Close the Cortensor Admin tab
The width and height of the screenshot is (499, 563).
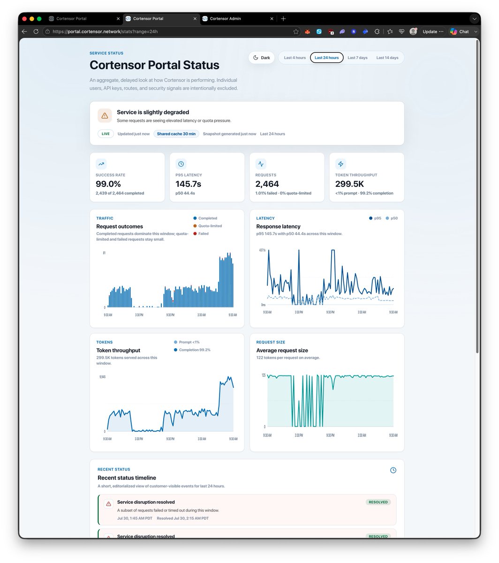tap(271, 19)
